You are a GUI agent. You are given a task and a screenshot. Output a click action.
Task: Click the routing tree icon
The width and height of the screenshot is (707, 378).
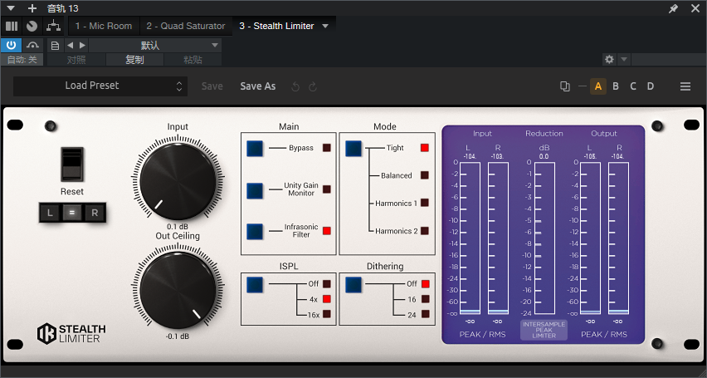[54, 27]
